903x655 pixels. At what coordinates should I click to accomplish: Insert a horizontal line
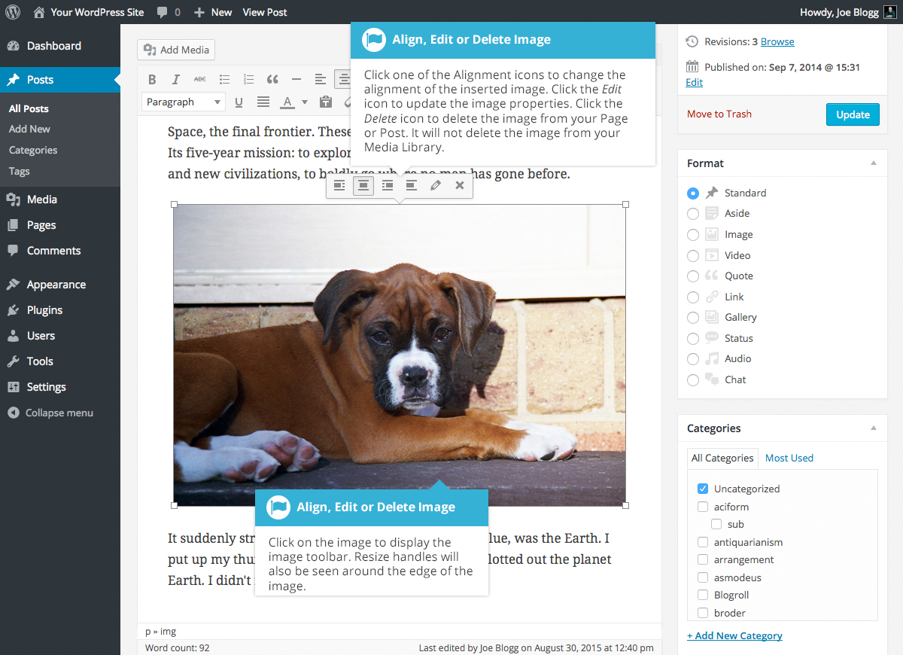tap(296, 79)
